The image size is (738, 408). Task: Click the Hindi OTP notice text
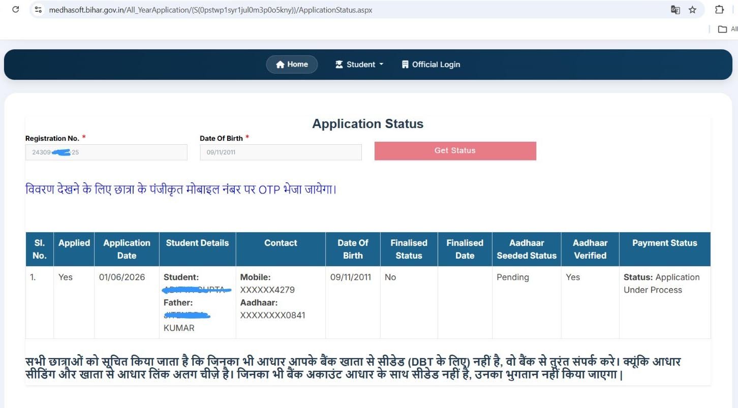pos(181,190)
